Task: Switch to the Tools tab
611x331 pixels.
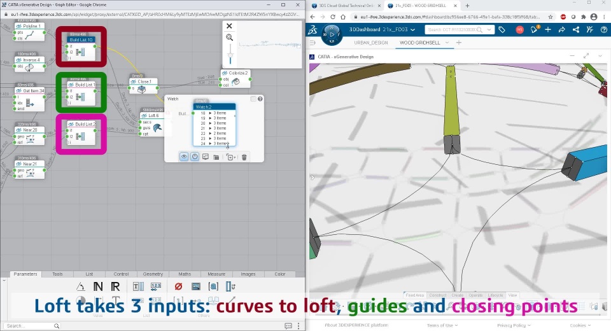Action: 57,274
